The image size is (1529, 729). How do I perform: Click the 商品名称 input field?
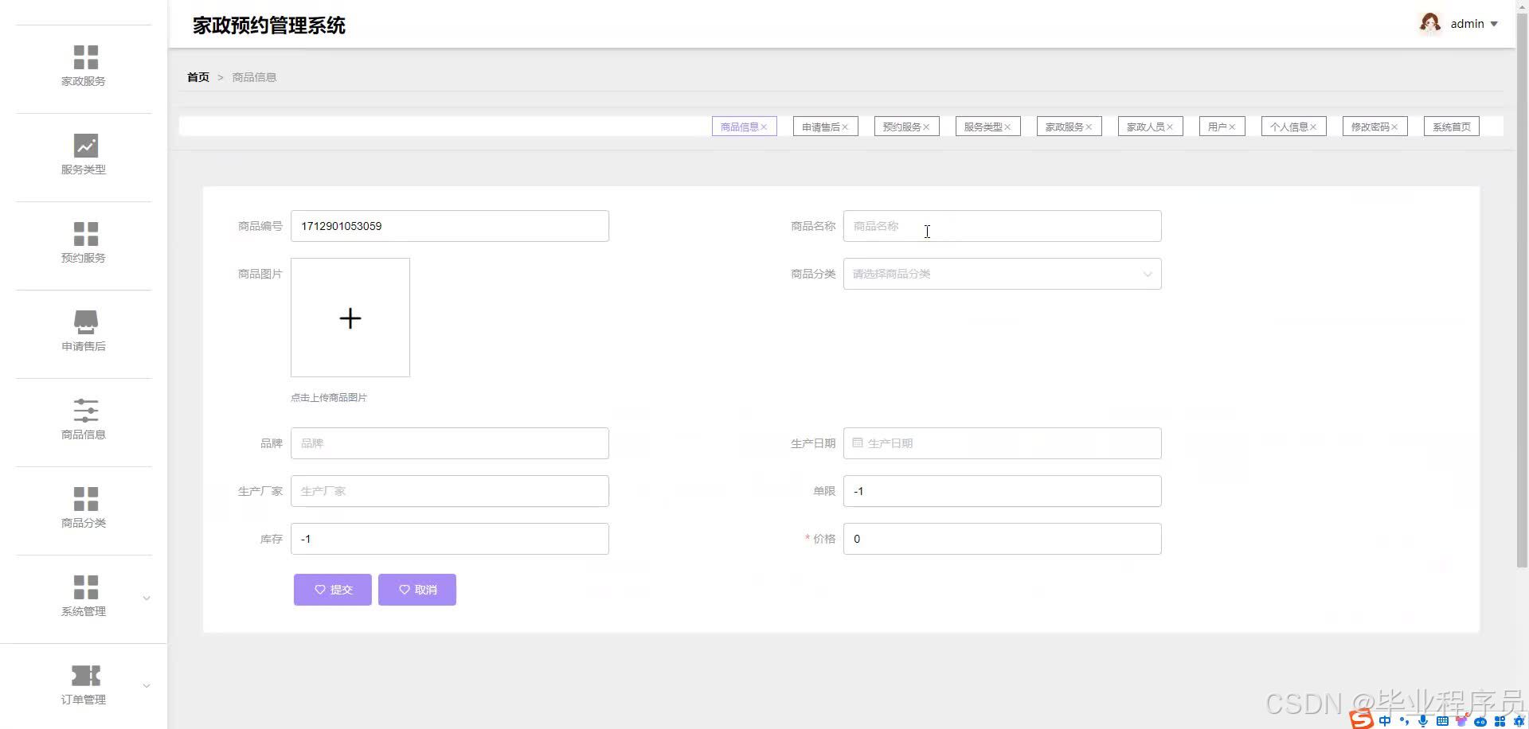(x=1002, y=226)
